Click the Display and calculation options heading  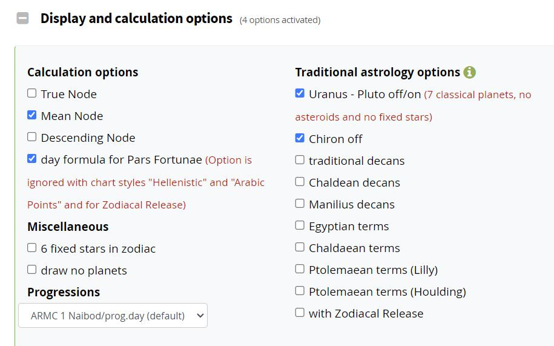pyautogui.click(x=136, y=18)
